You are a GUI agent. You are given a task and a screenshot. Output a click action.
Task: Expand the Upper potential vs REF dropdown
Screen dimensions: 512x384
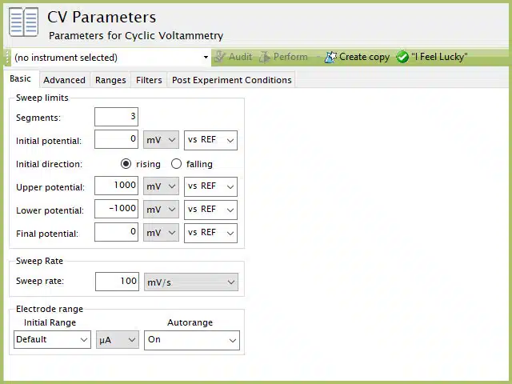pyautogui.click(x=210, y=186)
